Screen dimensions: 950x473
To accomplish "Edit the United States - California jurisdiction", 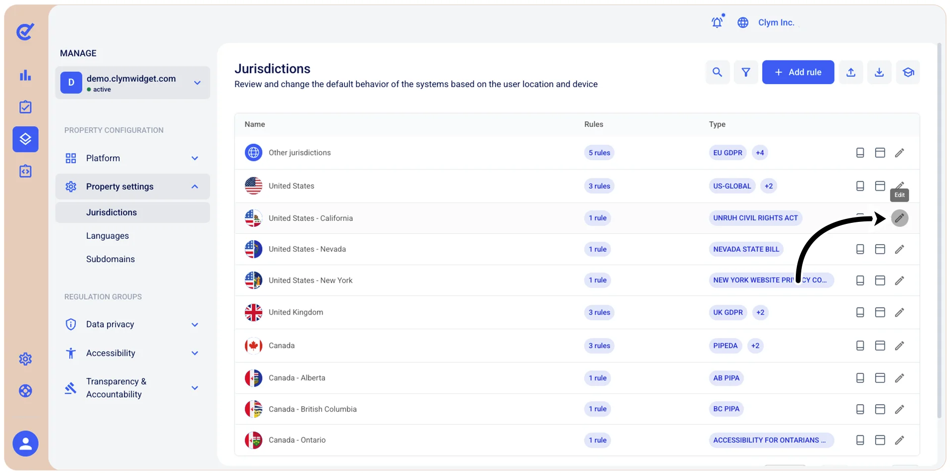I will click(899, 218).
